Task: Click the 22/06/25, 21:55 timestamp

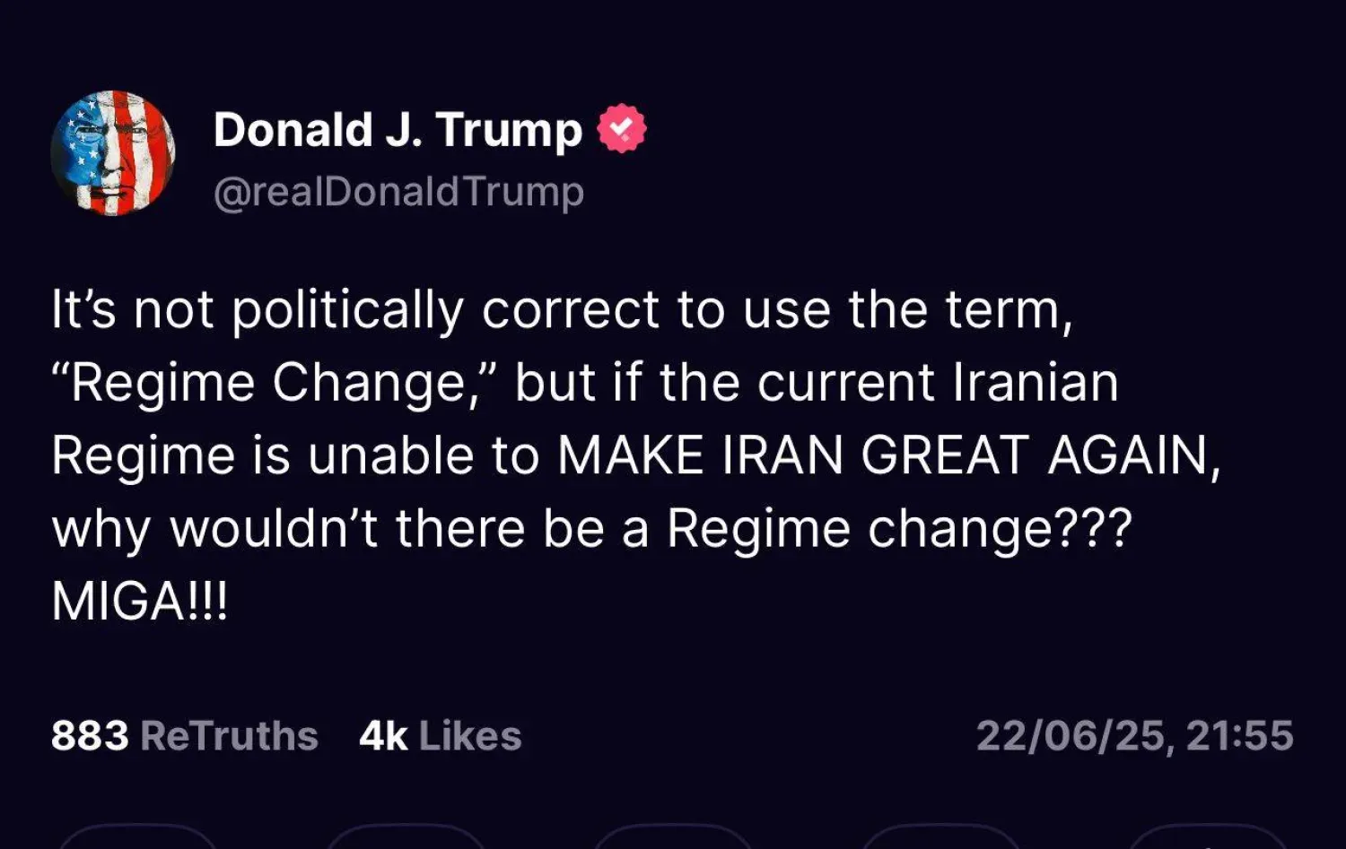Action: pyautogui.click(x=1134, y=736)
